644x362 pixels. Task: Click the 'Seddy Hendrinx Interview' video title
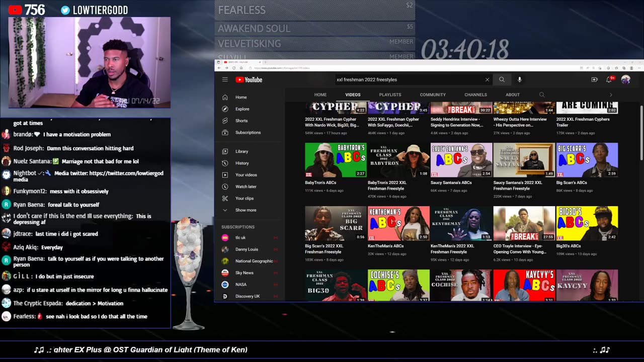pos(457,122)
